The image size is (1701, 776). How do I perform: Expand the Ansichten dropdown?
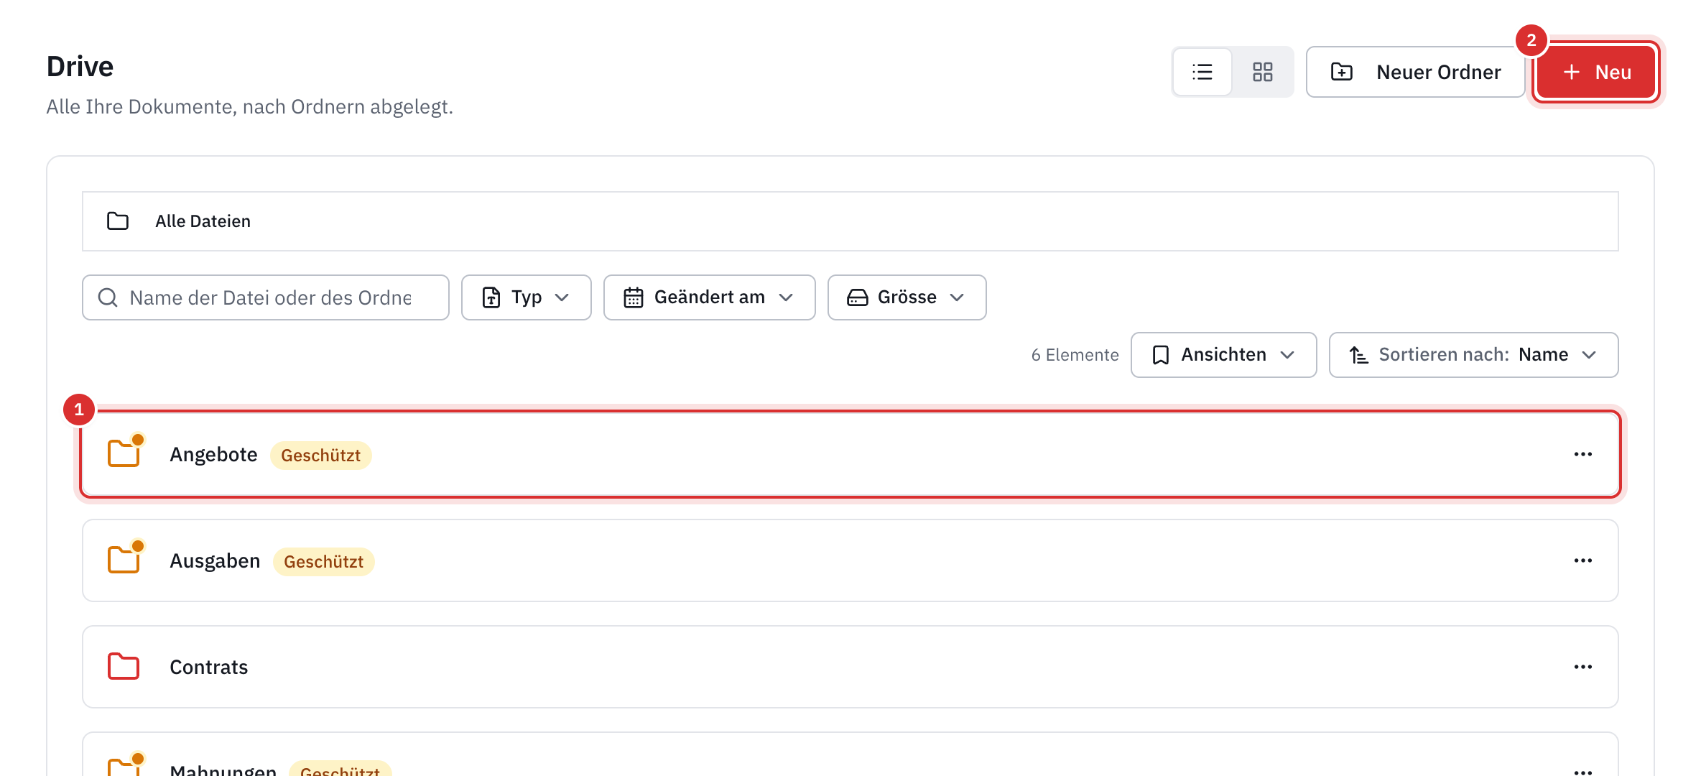tap(1223, 355)
